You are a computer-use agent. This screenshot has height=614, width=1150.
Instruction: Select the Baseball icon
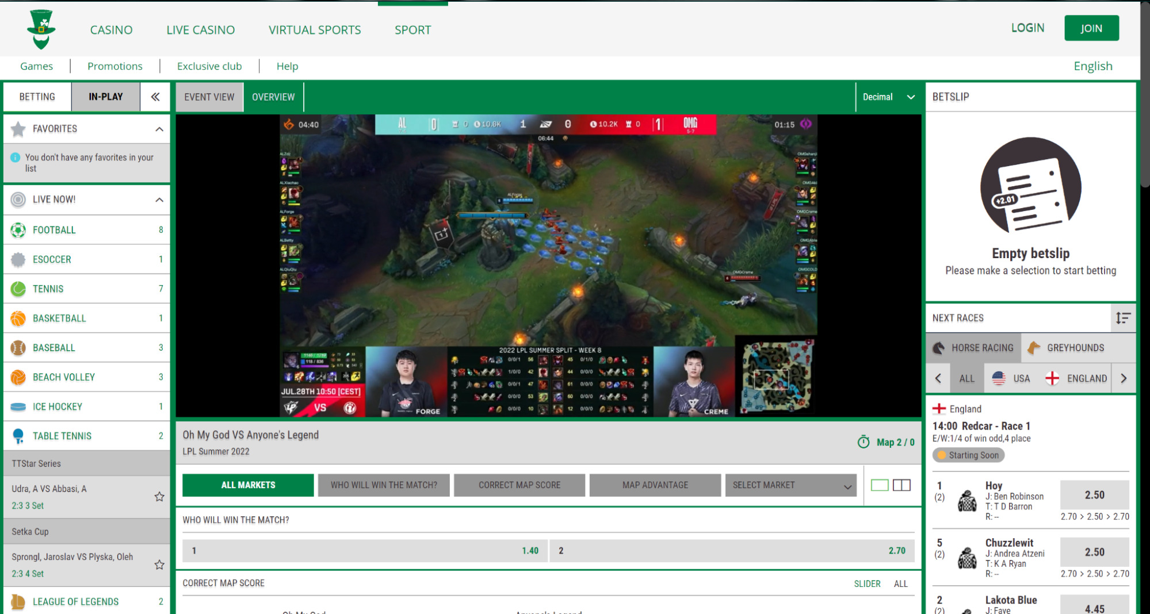pyautogui.click(x=18, y=348)
